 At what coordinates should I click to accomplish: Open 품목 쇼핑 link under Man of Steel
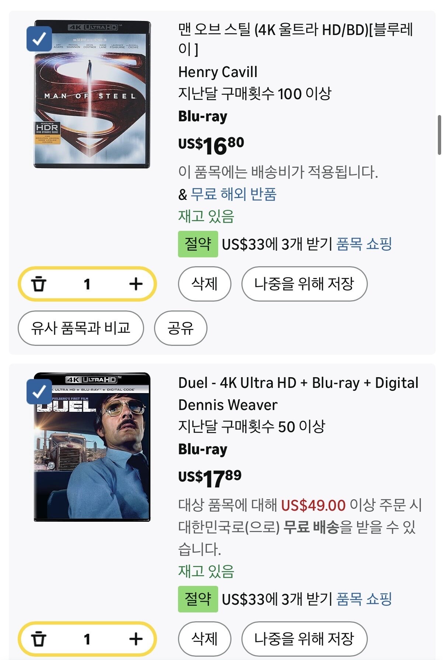click(364, 244)
